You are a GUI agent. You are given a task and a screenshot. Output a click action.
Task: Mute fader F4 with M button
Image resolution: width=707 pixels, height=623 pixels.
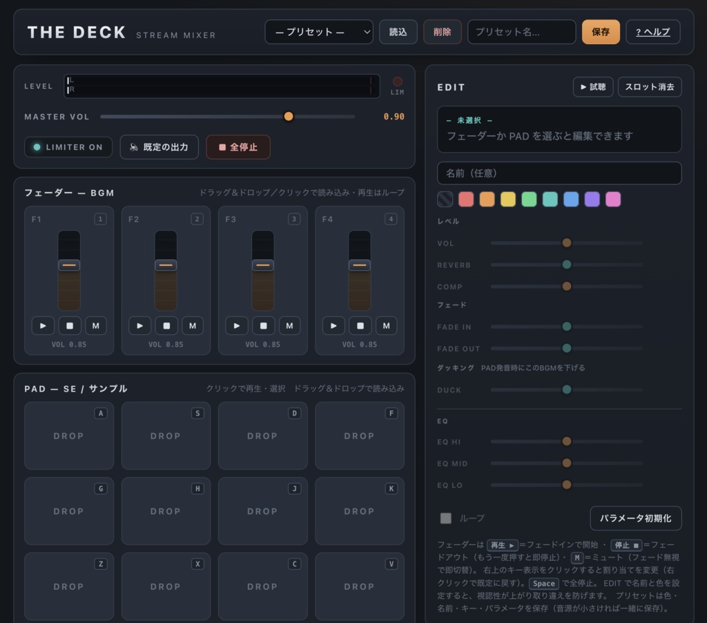(387, 326)
